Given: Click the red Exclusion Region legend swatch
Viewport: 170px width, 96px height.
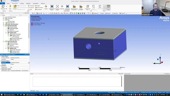Looking at the screenshot, I should coord(32,25).
